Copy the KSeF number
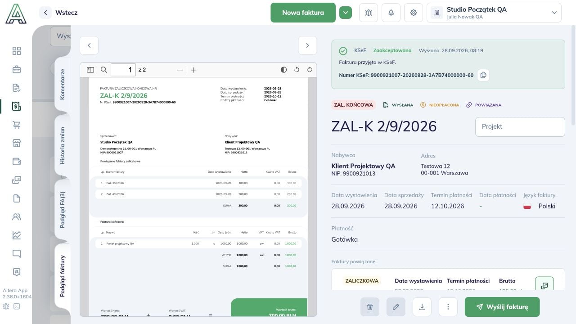This screenshot has height=324, width=576. coord(483,75)
